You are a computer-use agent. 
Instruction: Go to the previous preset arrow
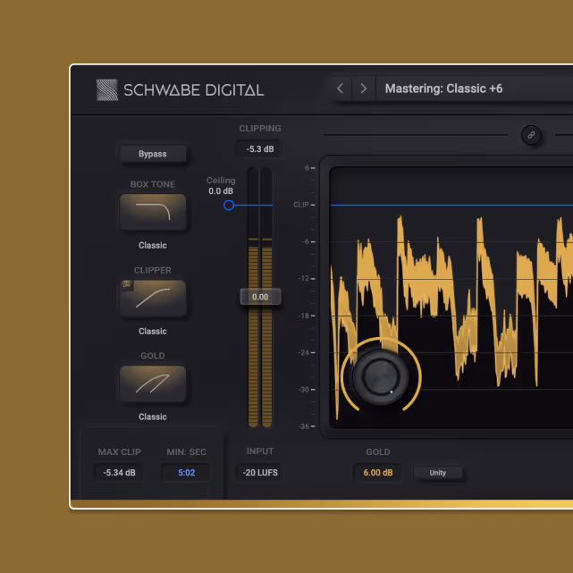pyautogui.click(x=341, y=88)
